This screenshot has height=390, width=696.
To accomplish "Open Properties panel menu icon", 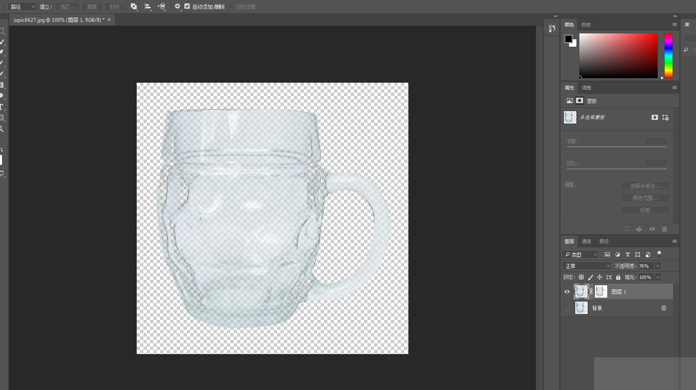I will (x=674, y=87).
